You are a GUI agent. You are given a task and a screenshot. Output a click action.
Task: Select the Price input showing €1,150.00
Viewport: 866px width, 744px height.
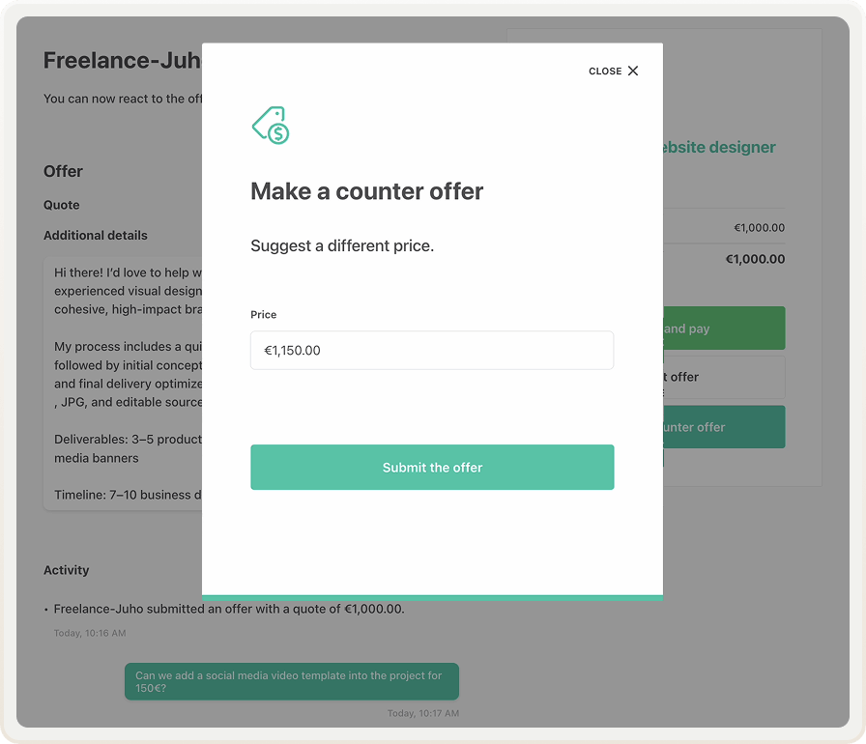point(432,350)
